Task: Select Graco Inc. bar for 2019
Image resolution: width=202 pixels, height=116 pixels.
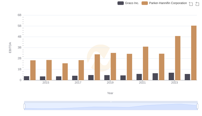Action: pyautogui.click(x=107, y=78)
